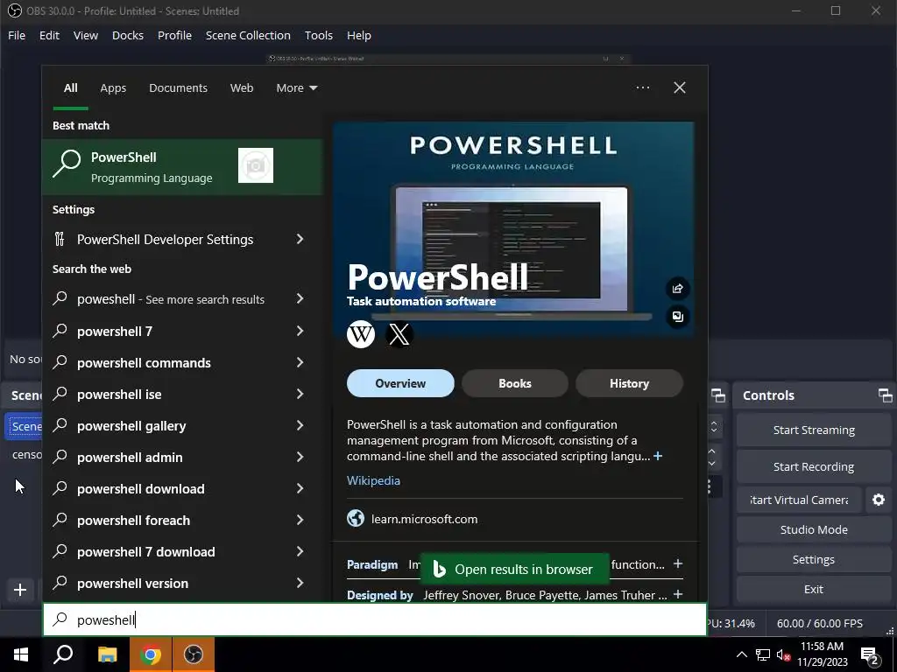The height and width of the screenshot is (672, 897).
Task: Click dock float icon left of Controls
Action: [x=718, y=395]
